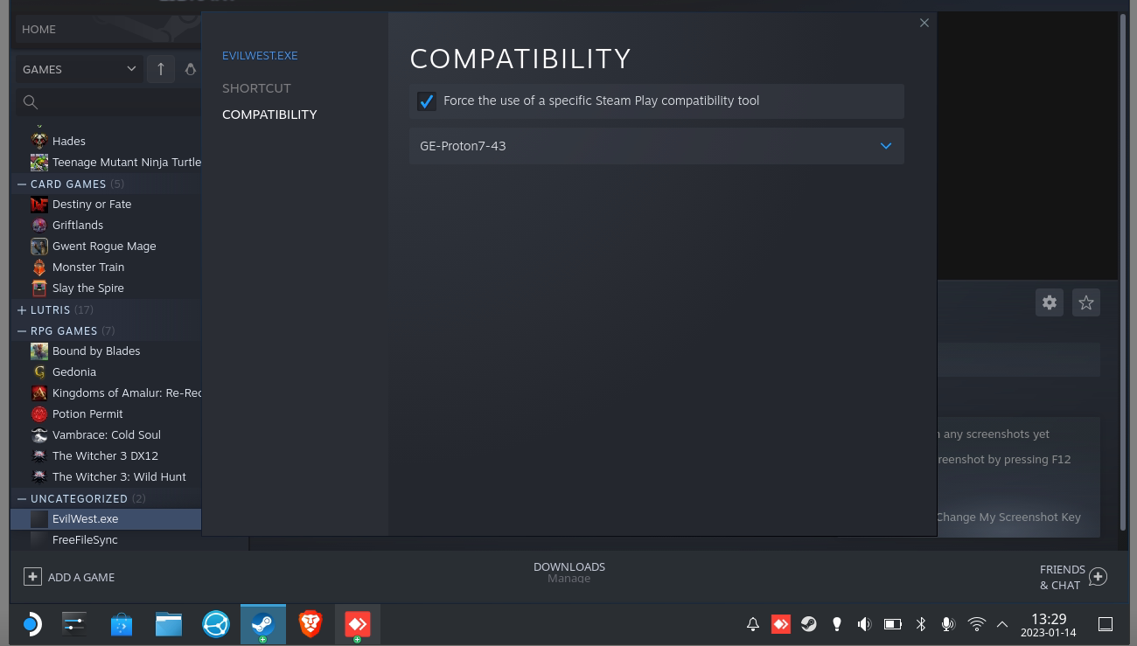
Task: Open Dolphin file manager from taskbar
Action: pos(169,624)
